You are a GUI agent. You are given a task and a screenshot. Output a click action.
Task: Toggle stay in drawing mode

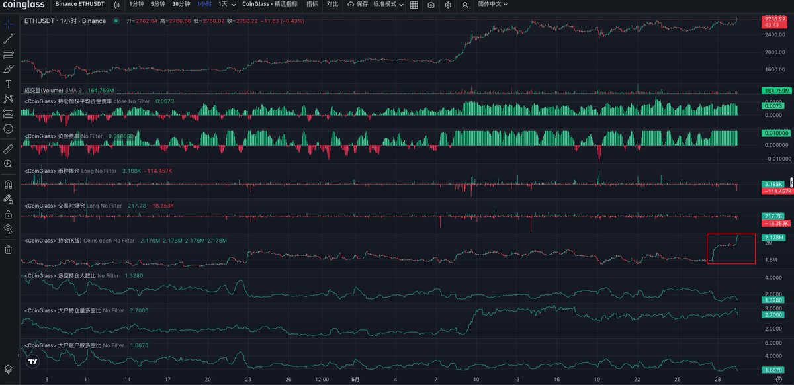(x=9, y=198)
